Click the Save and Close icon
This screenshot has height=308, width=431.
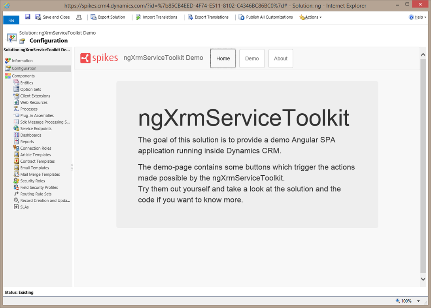pyautogui.click(x=38, y=17)
